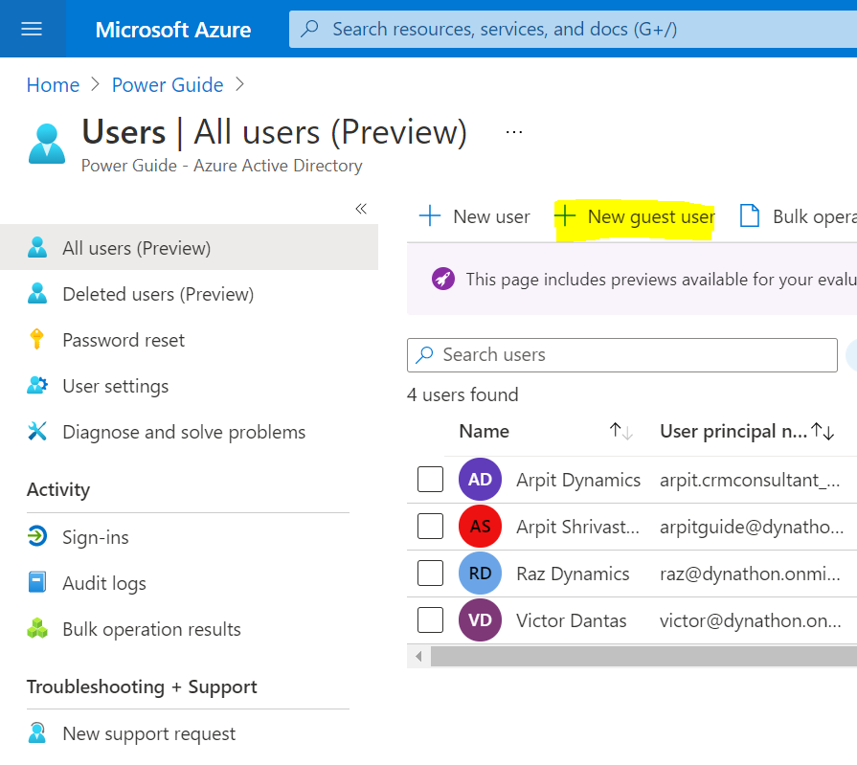Click the Search users input field
This screenshot has width=857, height=765.
point(632,355)
